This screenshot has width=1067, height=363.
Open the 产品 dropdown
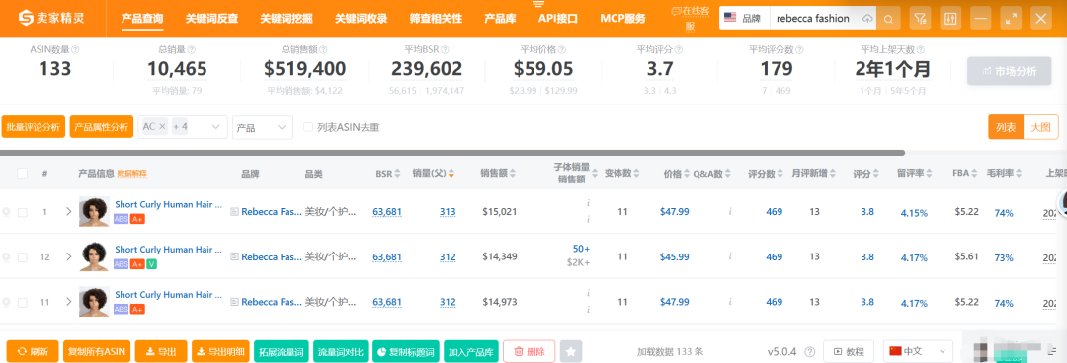263,127
